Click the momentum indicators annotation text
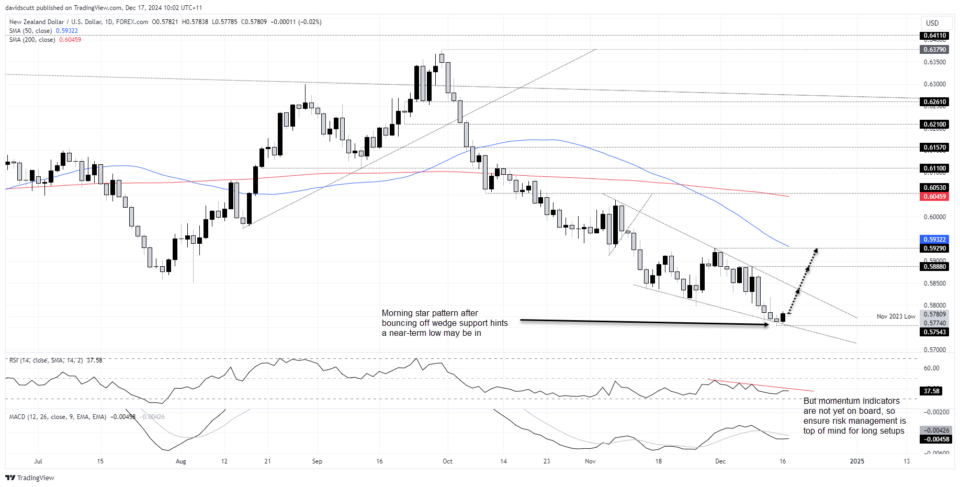Screen dimensions: 960x487 (855, 416)
